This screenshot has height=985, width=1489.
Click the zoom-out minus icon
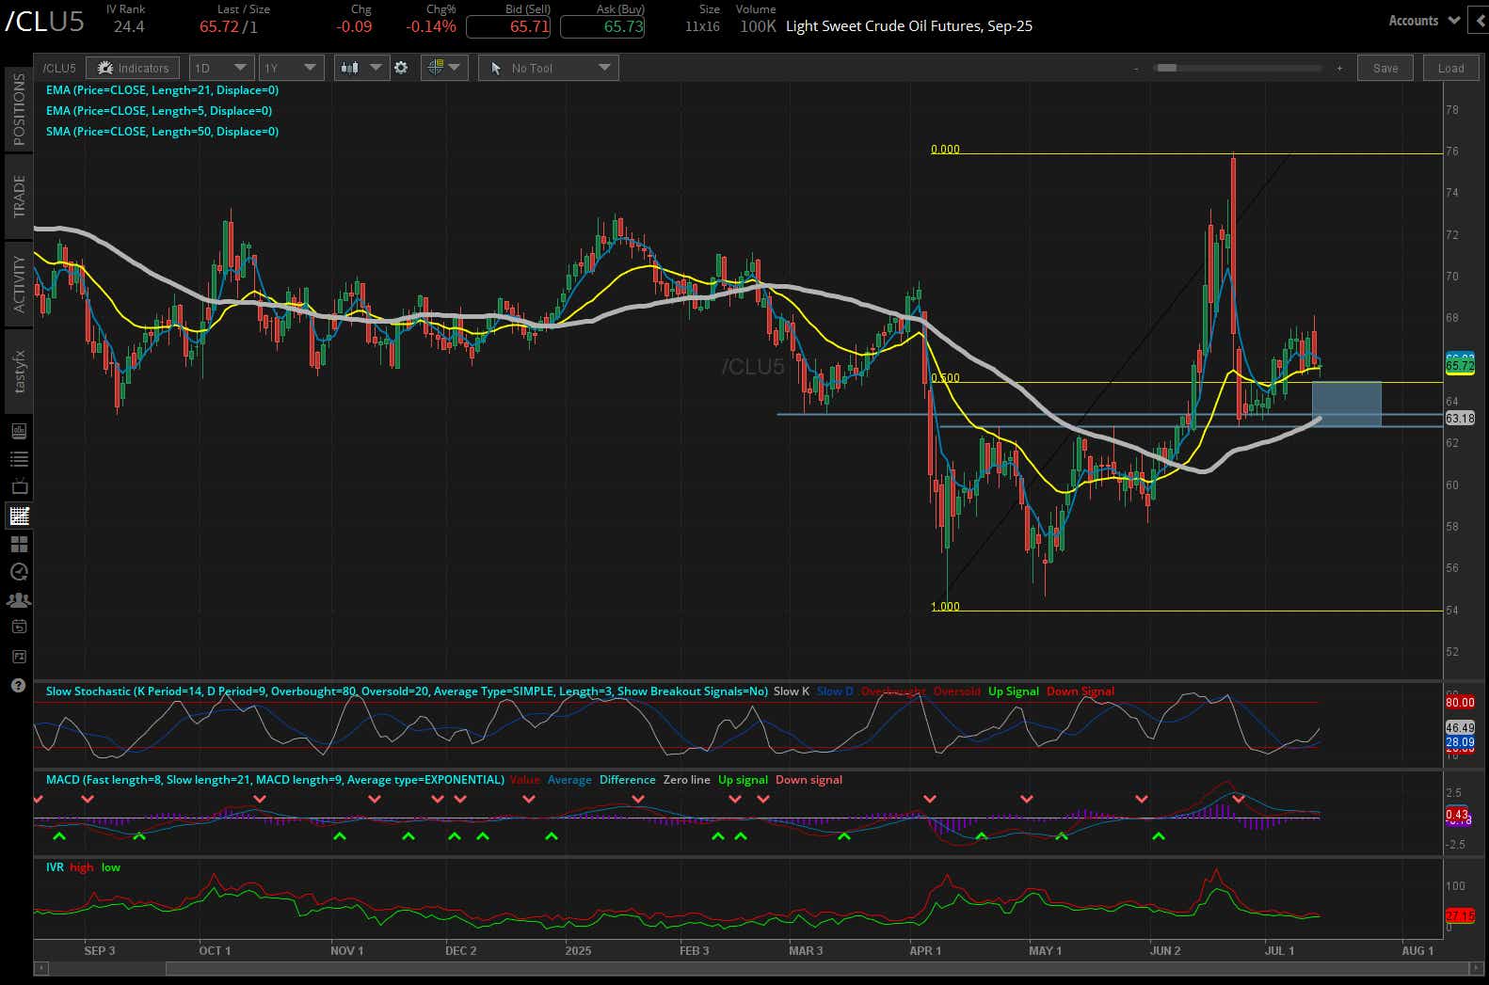point(1136,68)
